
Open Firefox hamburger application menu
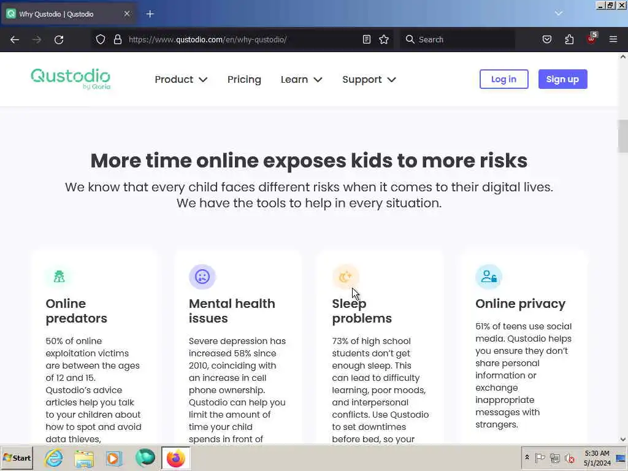coord(613,39)
